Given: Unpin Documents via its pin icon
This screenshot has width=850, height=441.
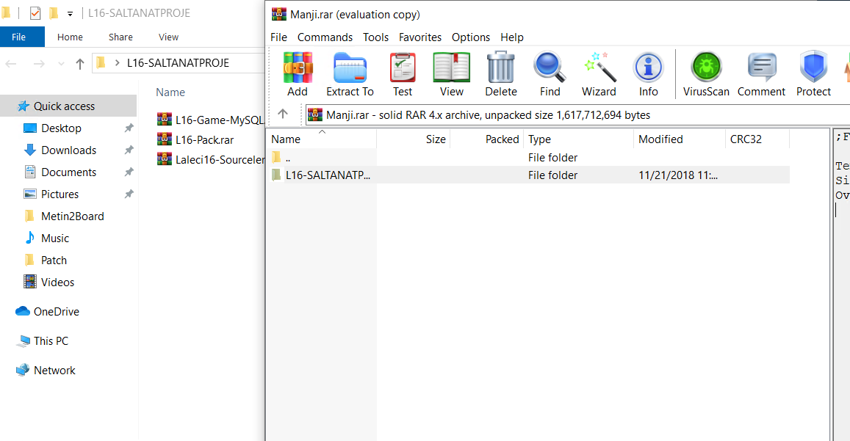Looking at the screenshot, I should (129, 172).
